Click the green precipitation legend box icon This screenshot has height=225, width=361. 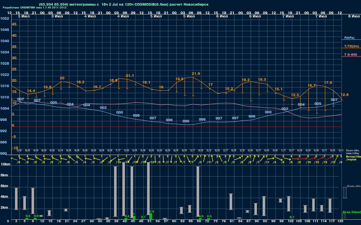[344, 216]
